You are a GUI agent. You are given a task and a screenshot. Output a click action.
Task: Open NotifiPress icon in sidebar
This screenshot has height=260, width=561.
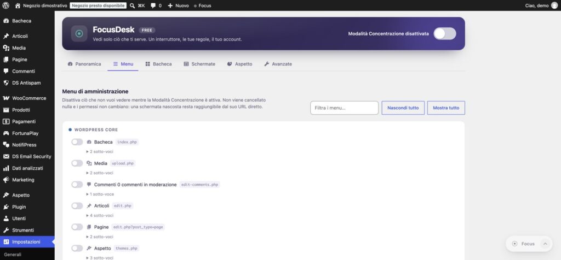[5, 145]
